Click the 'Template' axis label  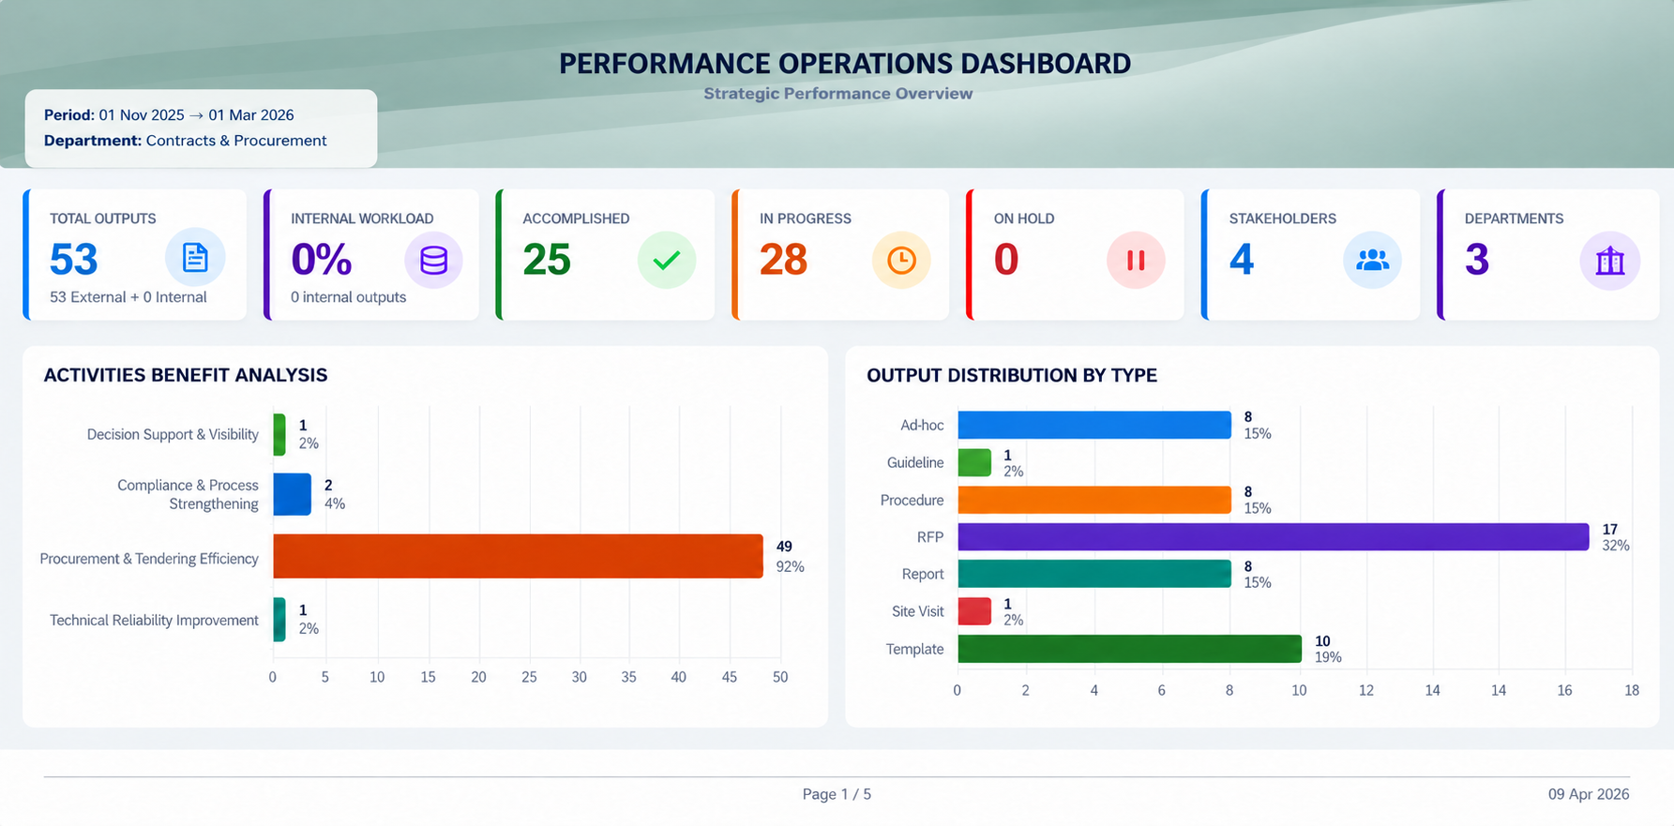click(x=915, y=649)
